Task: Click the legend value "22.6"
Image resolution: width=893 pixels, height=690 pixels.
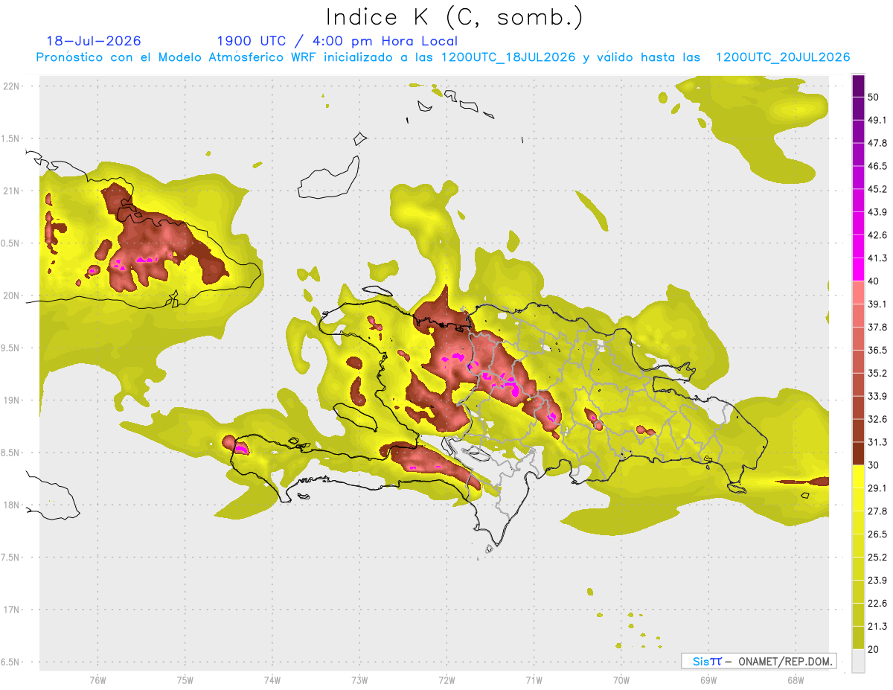Action: (x=877, y=603)
